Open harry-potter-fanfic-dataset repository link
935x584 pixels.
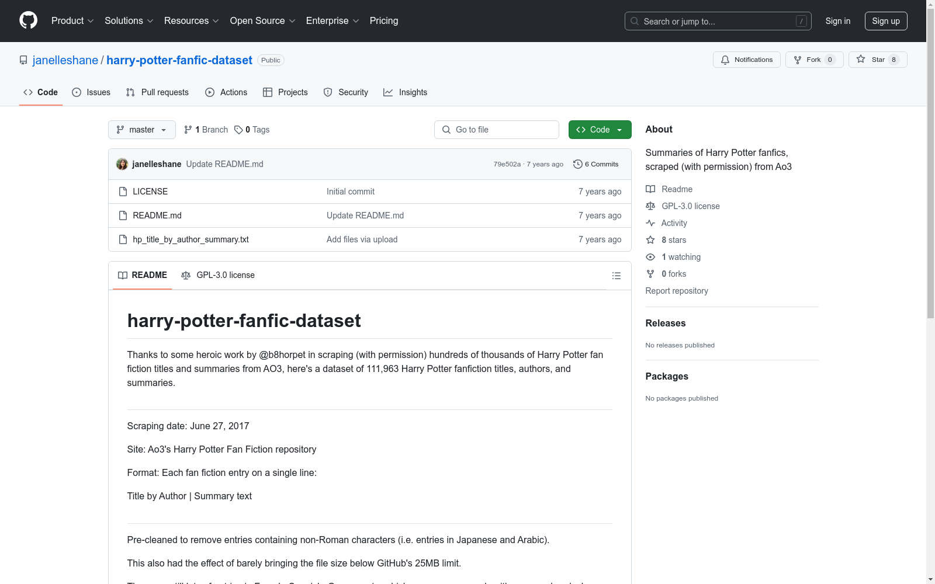(x=179, y=60)
